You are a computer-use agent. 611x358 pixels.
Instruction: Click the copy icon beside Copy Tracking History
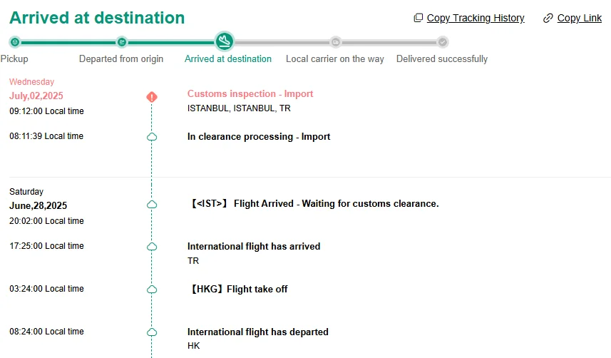419,18
